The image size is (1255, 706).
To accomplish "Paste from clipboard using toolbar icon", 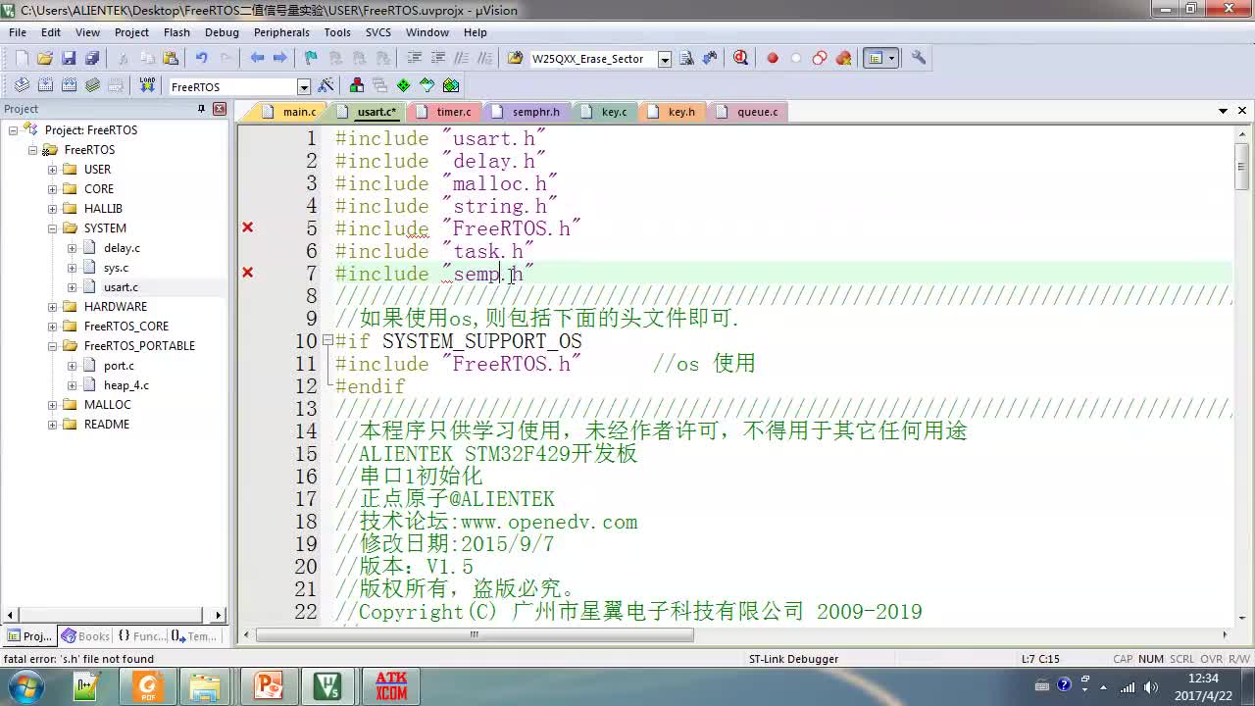I will pyautogui.click(x=171, y=59).
